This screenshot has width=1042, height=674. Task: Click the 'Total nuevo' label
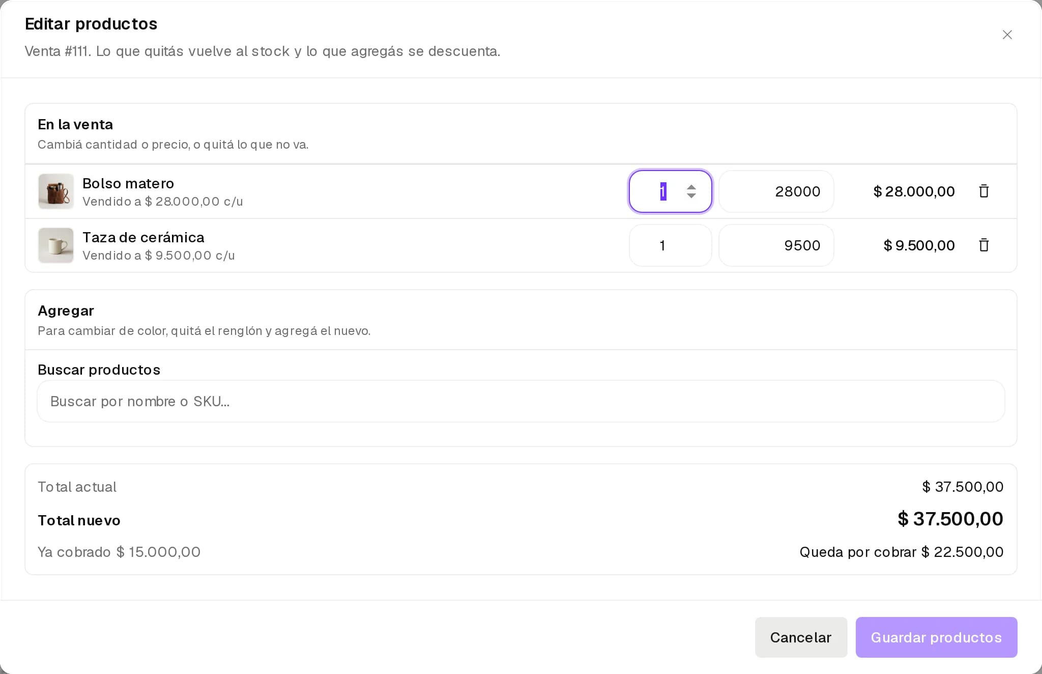[79, 520]
